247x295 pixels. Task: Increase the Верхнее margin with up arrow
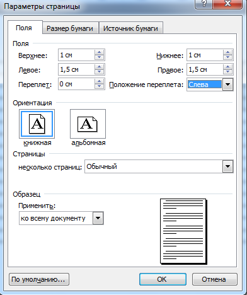click(99, 52)
